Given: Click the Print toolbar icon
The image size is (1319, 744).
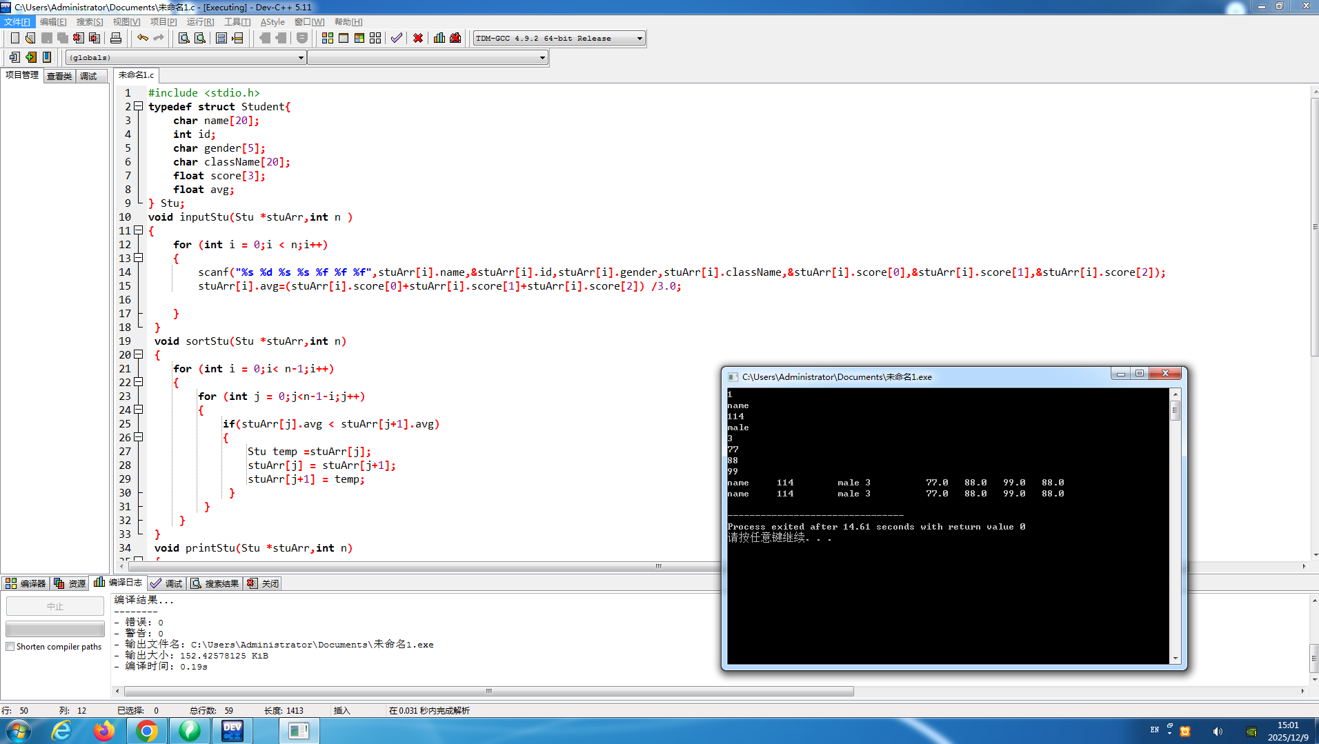Looking at the screenshot, I should [116, 38].
